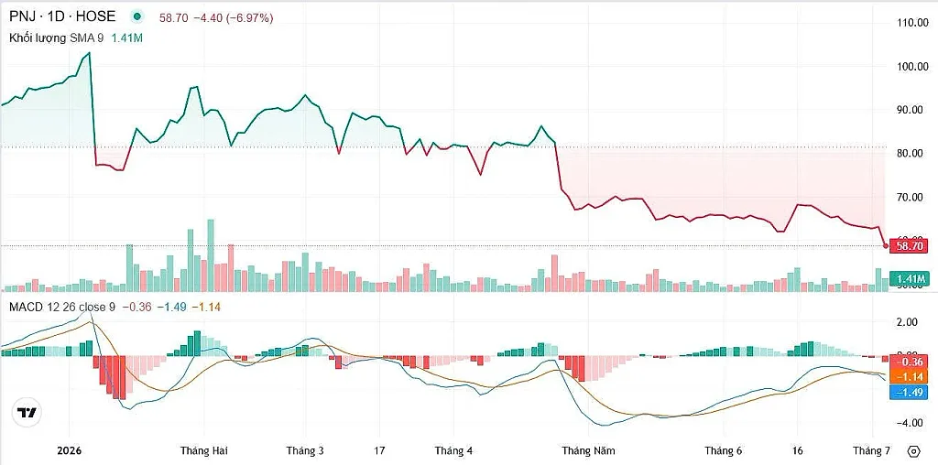Select the MACD 12 26 close 9 legend

point(61,308)
